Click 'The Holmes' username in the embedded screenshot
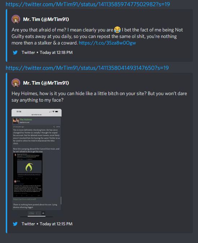Viewport: 198px width, 243px height. (x=26, y=120)
